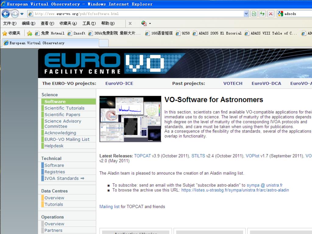Screen dimensions: 312x234
Task: Open Scientific Tutorials sidebar link
Action: click(x=65, y=108)
